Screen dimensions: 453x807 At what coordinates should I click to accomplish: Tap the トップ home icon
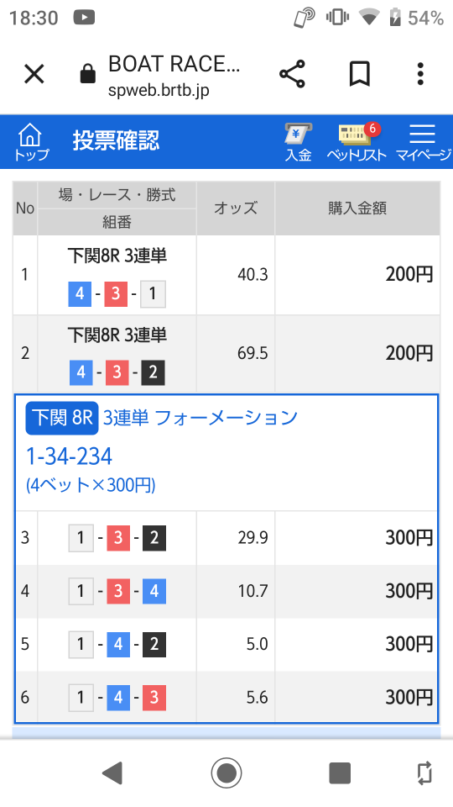(x=31, y=142)
